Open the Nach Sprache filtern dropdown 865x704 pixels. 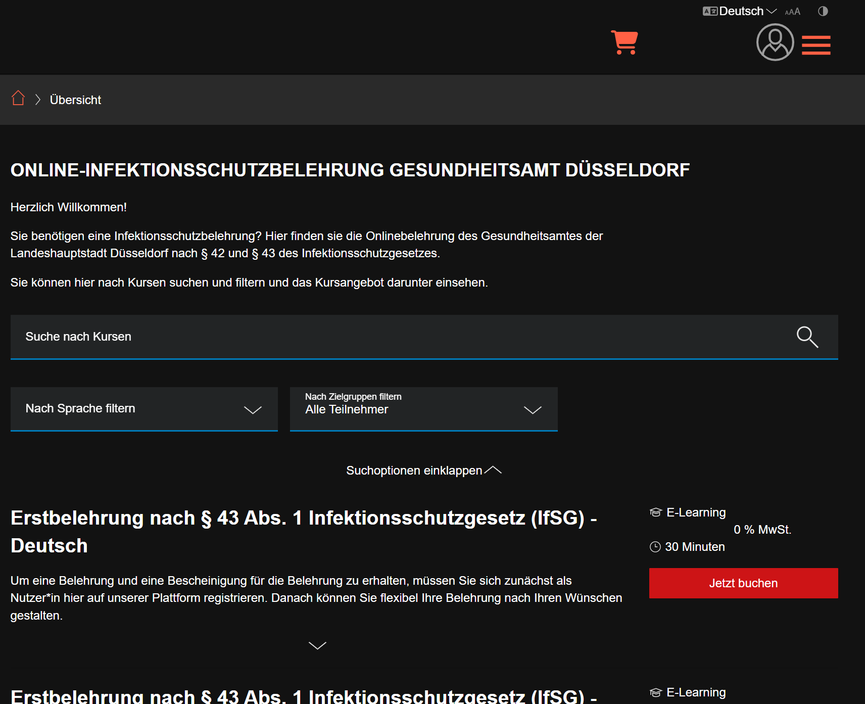click(x=144, y=409)
